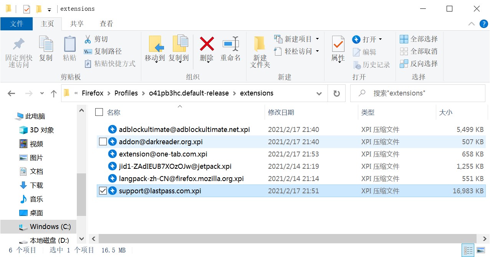
Task: Expand the arrow after Profiles in path
Action: [143, 93]
